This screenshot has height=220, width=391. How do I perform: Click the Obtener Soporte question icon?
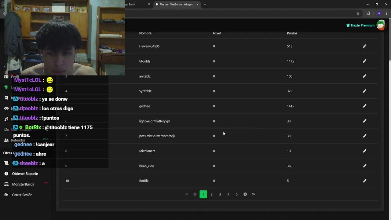pos(6,174)
